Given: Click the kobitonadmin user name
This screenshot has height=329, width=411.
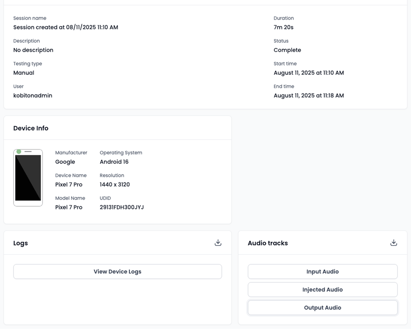Looking at the screenshot, I should pyautogui.click(x=32, y=95).
